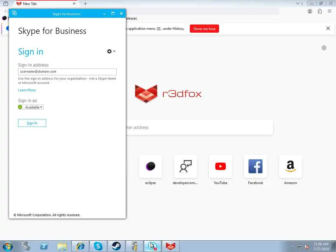The image size is (336, 252).
Task: Open the list all tabs dropdown arrow
Action: (297, 3)
